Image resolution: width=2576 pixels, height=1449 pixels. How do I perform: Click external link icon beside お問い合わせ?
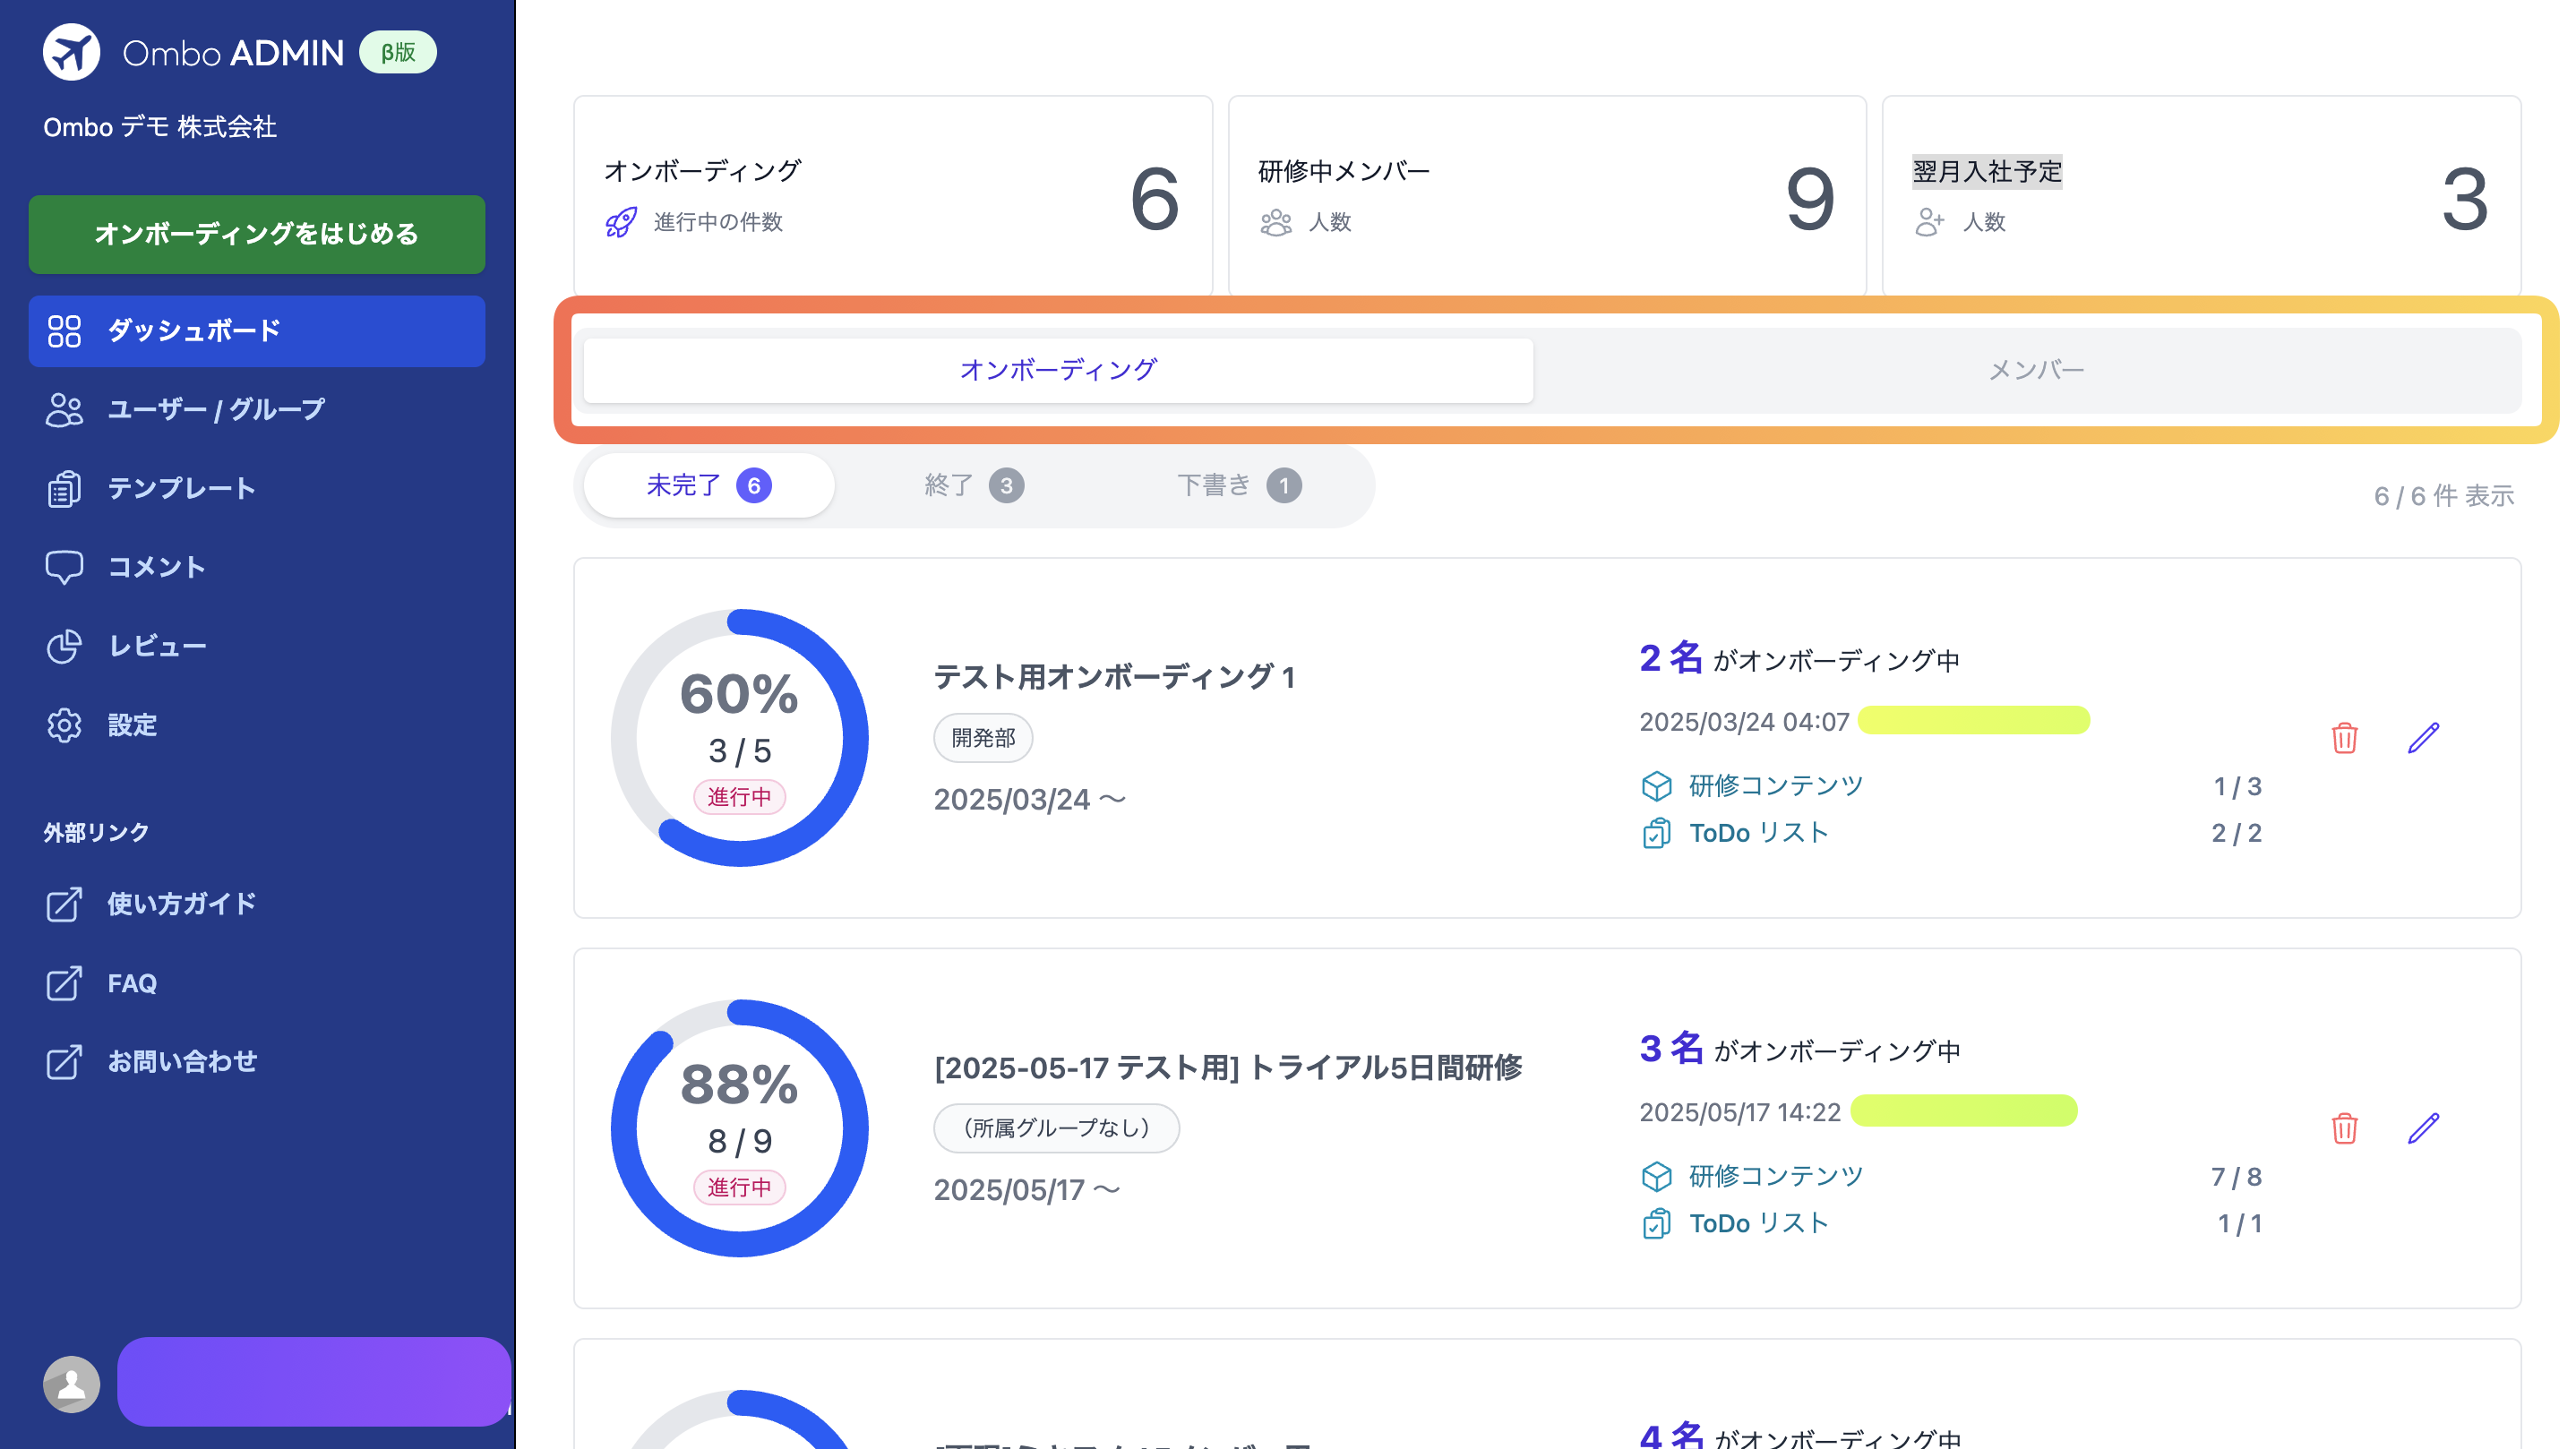click(x=64, y=1062)
